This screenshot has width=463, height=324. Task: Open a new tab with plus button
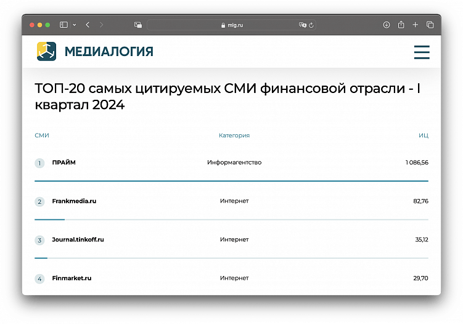pos(415,25)
